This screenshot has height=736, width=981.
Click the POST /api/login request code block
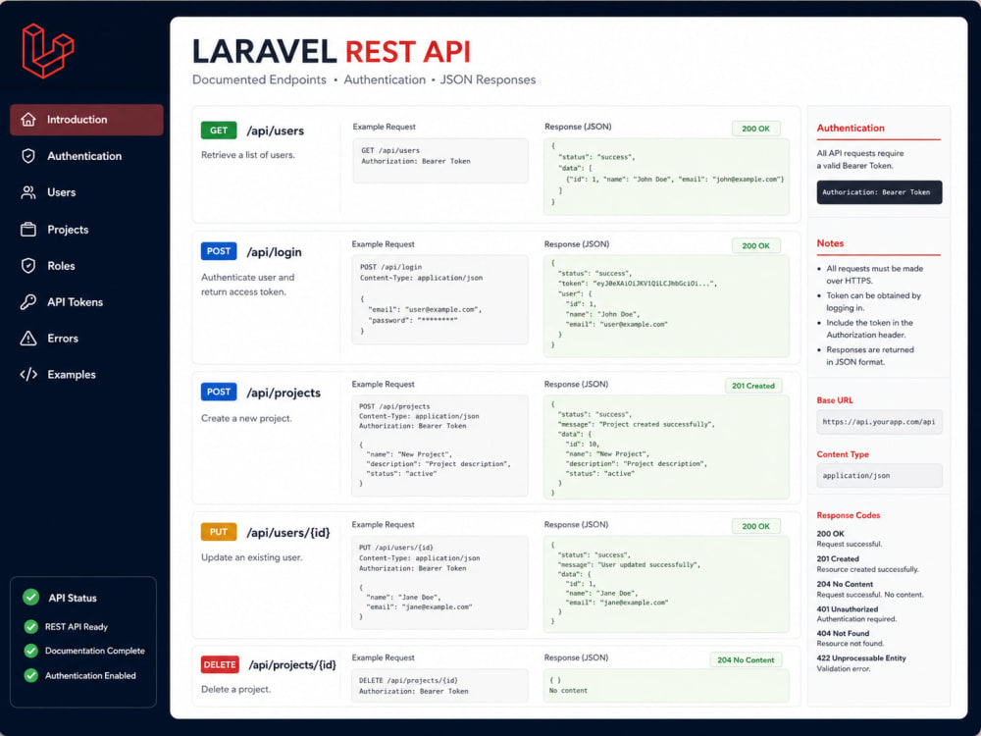[x=439, y=299]
